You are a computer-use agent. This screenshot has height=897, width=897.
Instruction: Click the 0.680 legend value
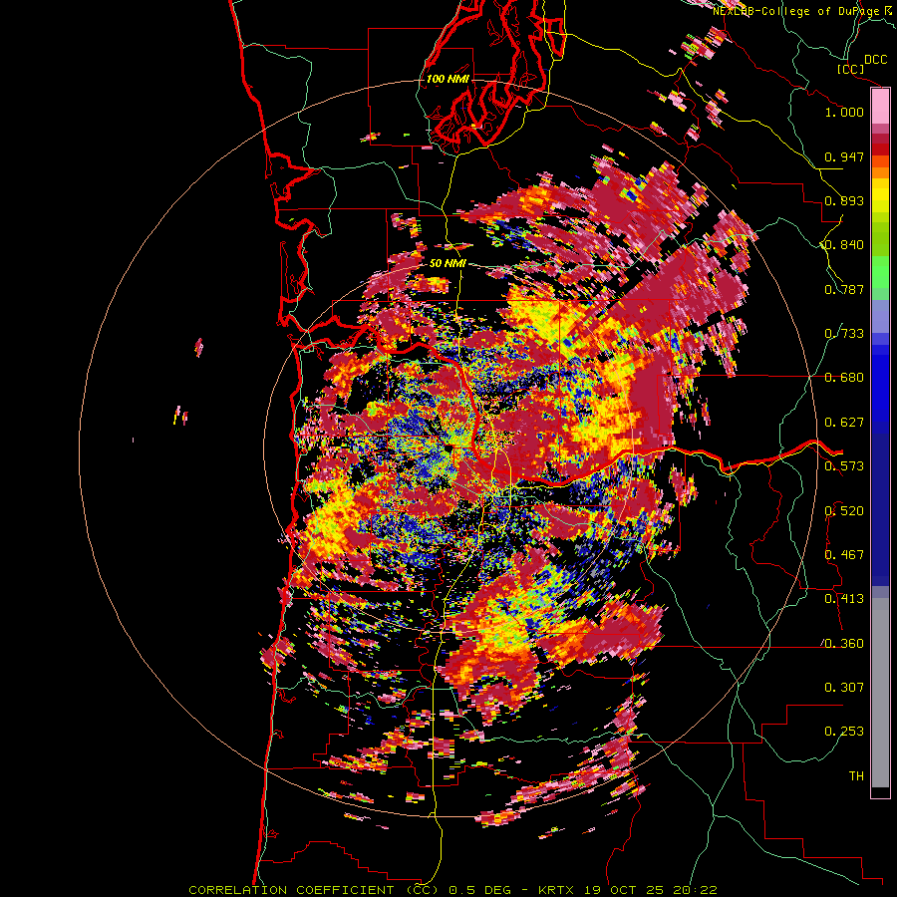click(x=844, y=378)
